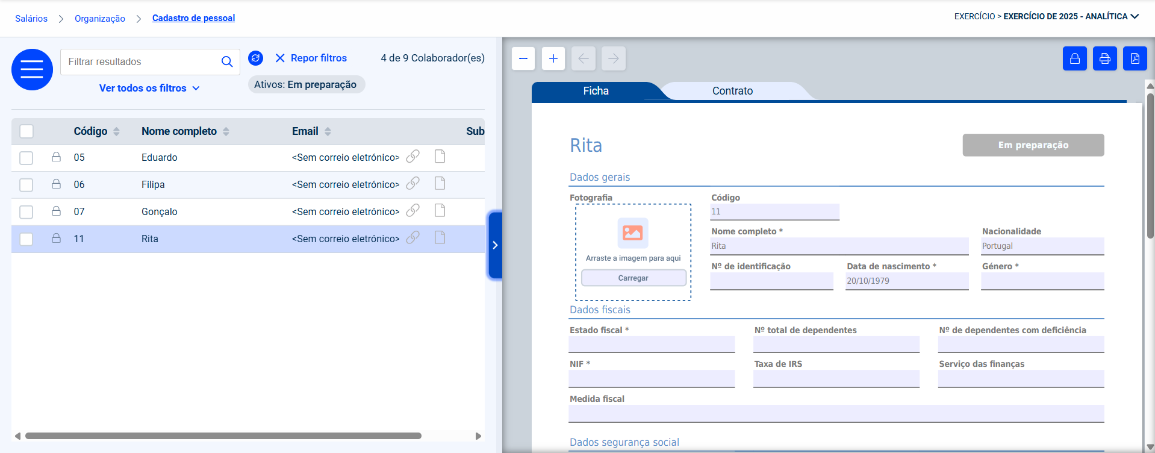The image size is (1155, 453).
Task: Click the image placeholder icon in Fotografia
Action: 633,233
